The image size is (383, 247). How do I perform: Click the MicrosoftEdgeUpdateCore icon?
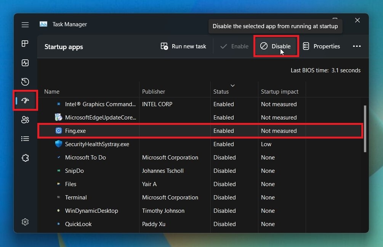[x=59, y=117]
